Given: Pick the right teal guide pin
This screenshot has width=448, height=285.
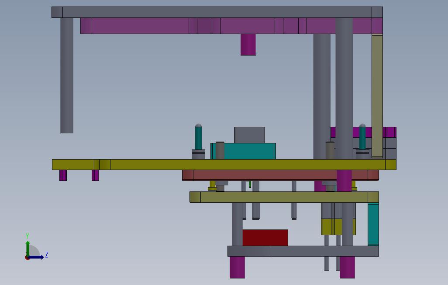Looking at the screenshot, I should (362, 137).
